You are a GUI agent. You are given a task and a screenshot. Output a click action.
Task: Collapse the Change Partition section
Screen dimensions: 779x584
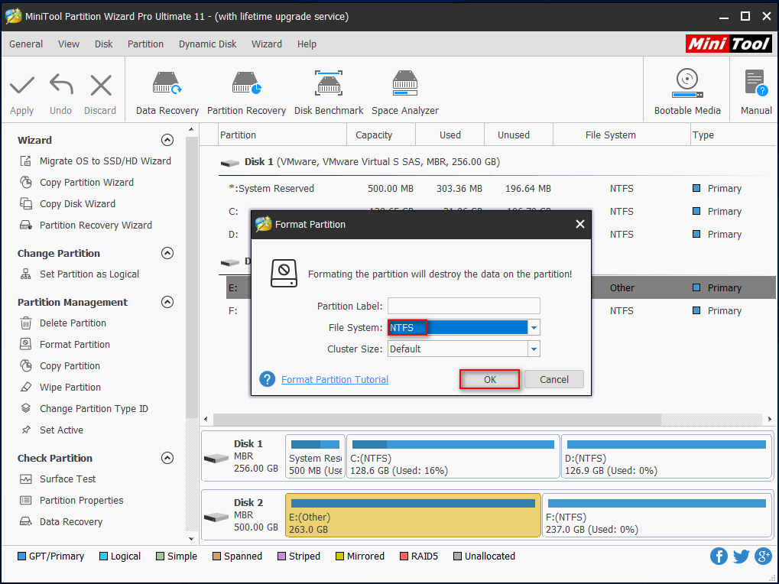tap(167, 253)
